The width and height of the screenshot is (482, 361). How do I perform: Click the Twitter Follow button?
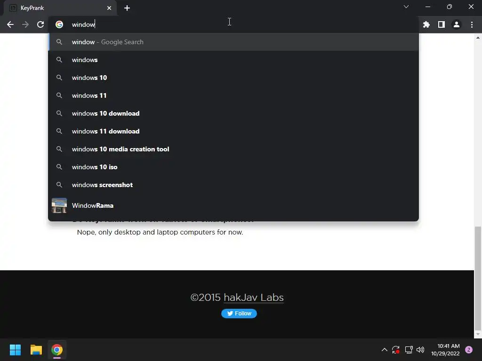(239, 314)
